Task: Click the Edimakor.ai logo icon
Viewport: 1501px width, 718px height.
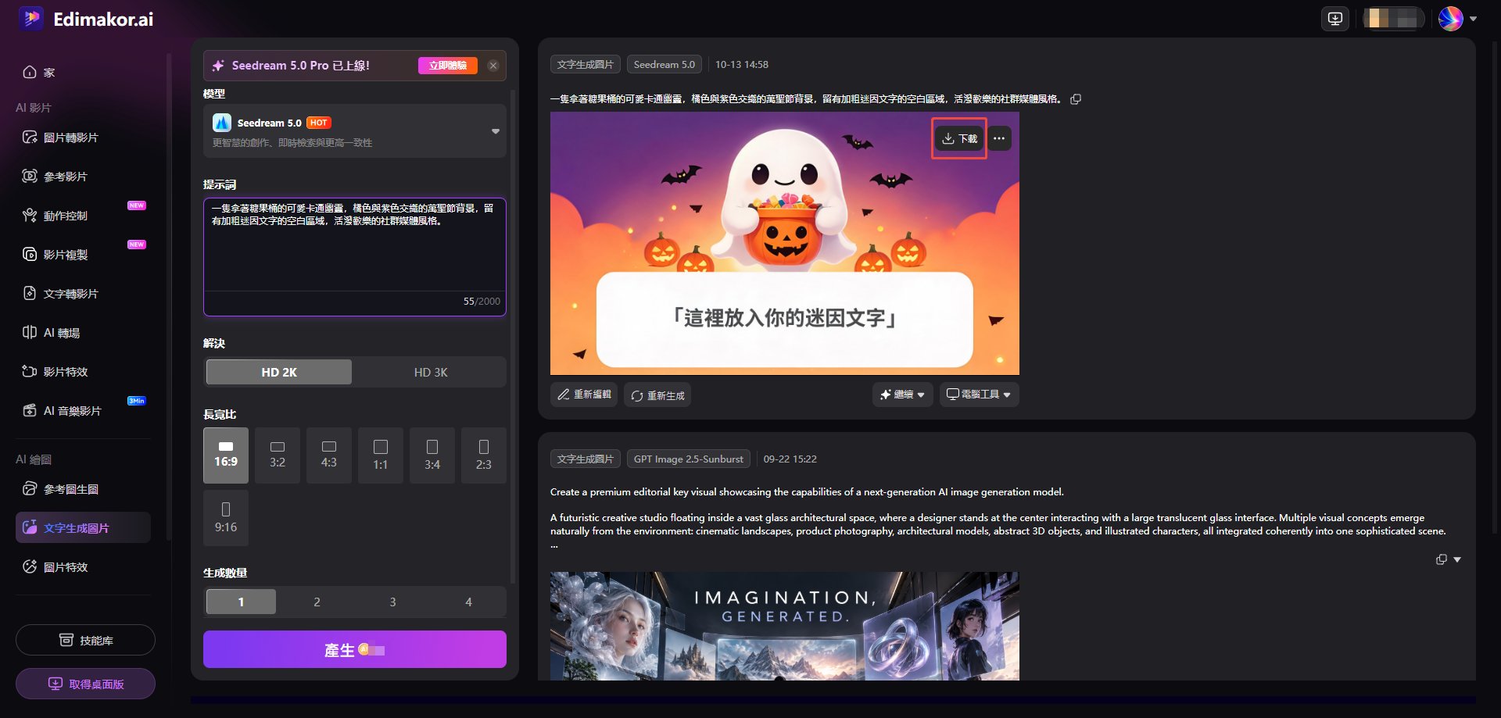Action: pos(31,19)
